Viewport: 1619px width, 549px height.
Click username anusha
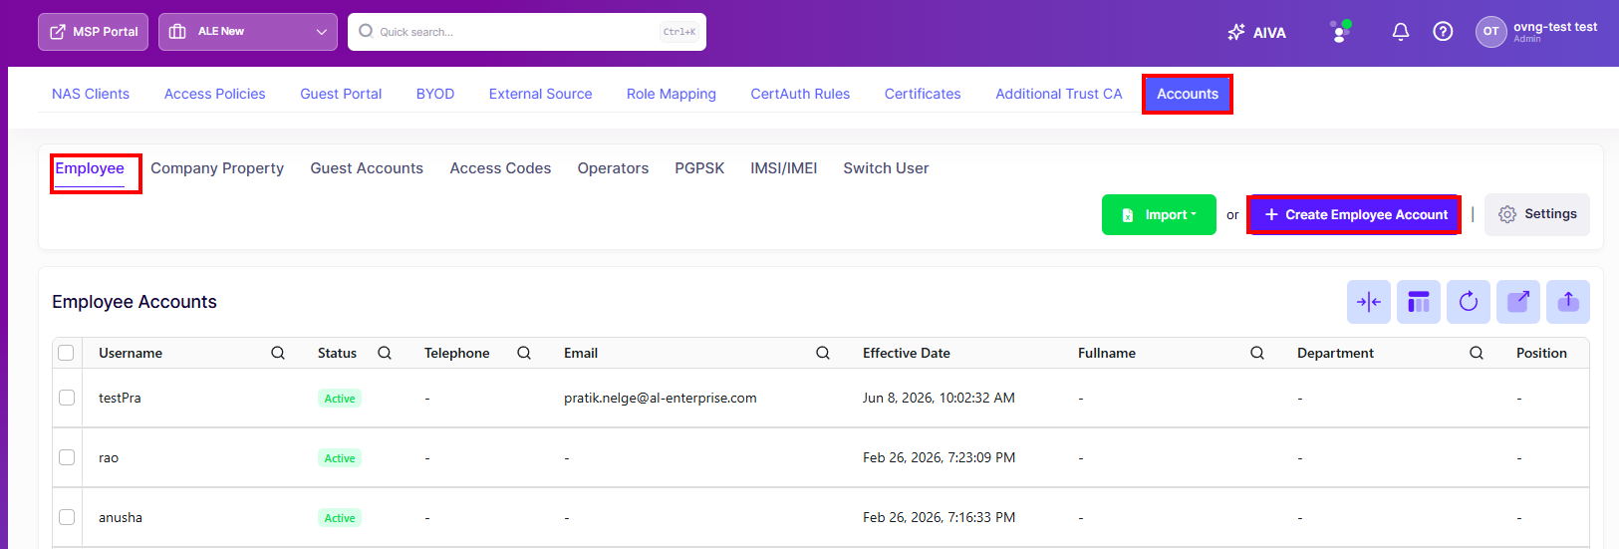point(121,517)
